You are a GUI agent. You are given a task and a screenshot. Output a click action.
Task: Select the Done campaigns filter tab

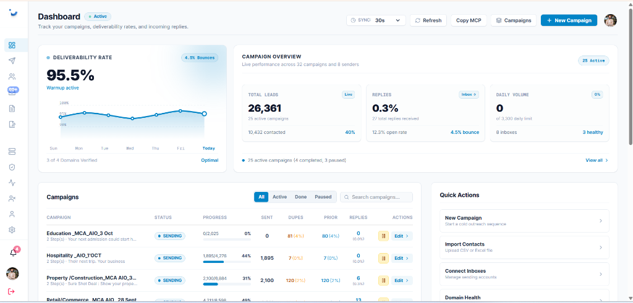[x=301, y=197]
